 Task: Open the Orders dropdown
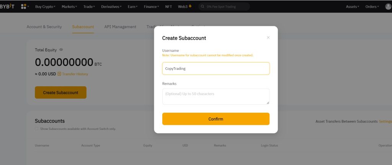372,7
